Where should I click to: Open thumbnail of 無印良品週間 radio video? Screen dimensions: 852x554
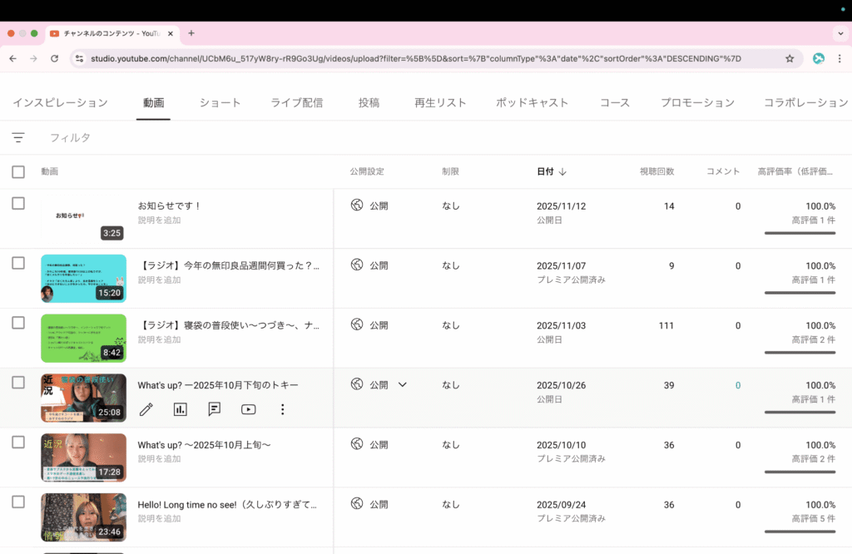pyautogui.click(x=83, y=279)
